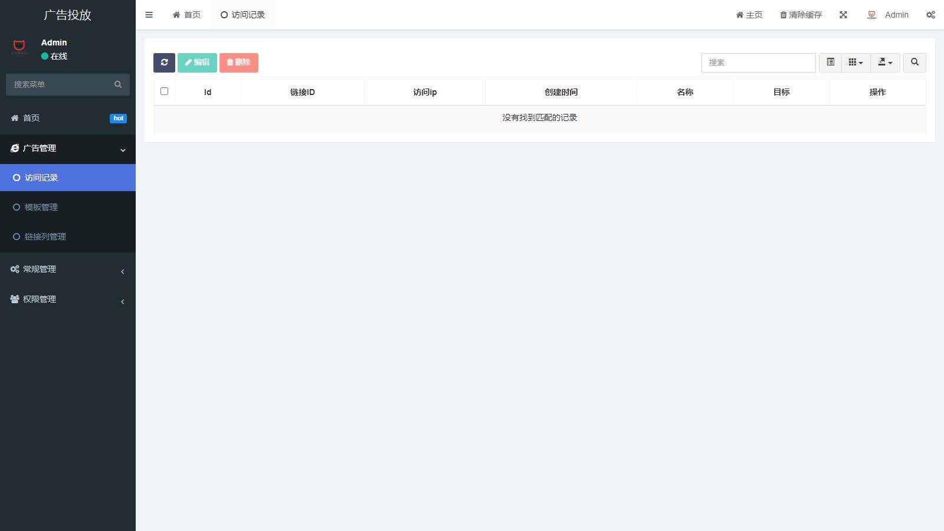944x531 pixels.
Task: Click the 没有找到匹配的记录 empty message
Action: (x=540, y=117)
